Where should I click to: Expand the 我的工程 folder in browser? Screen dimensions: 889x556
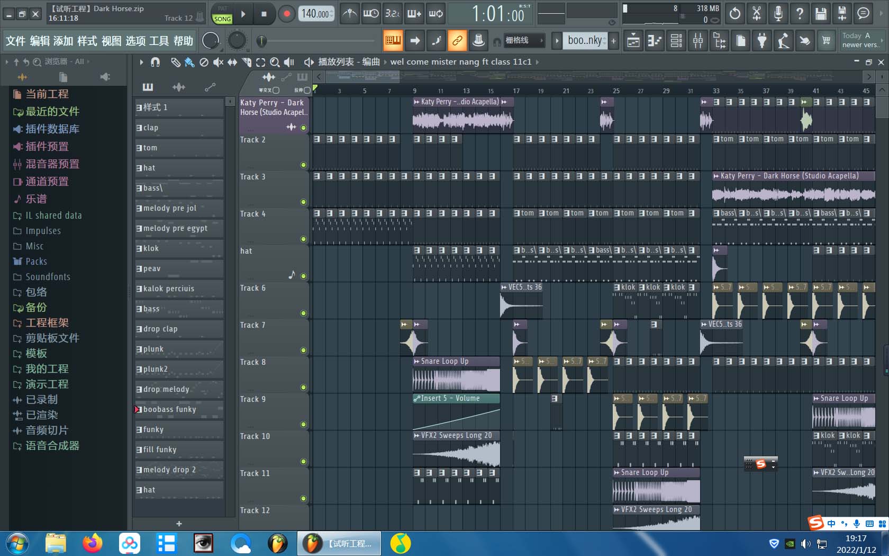coord(47,369)
